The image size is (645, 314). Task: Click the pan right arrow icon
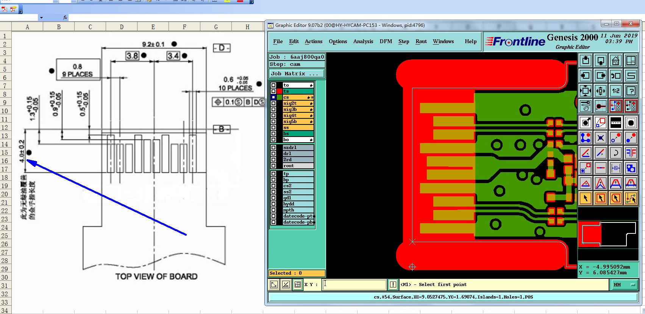tap(601, 76)
